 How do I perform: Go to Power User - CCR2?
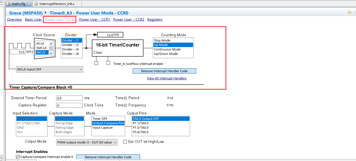click(x=129, y=19)
